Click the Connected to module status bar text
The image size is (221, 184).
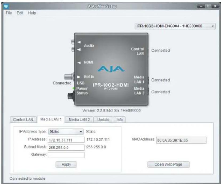click(x=27, y=178)
